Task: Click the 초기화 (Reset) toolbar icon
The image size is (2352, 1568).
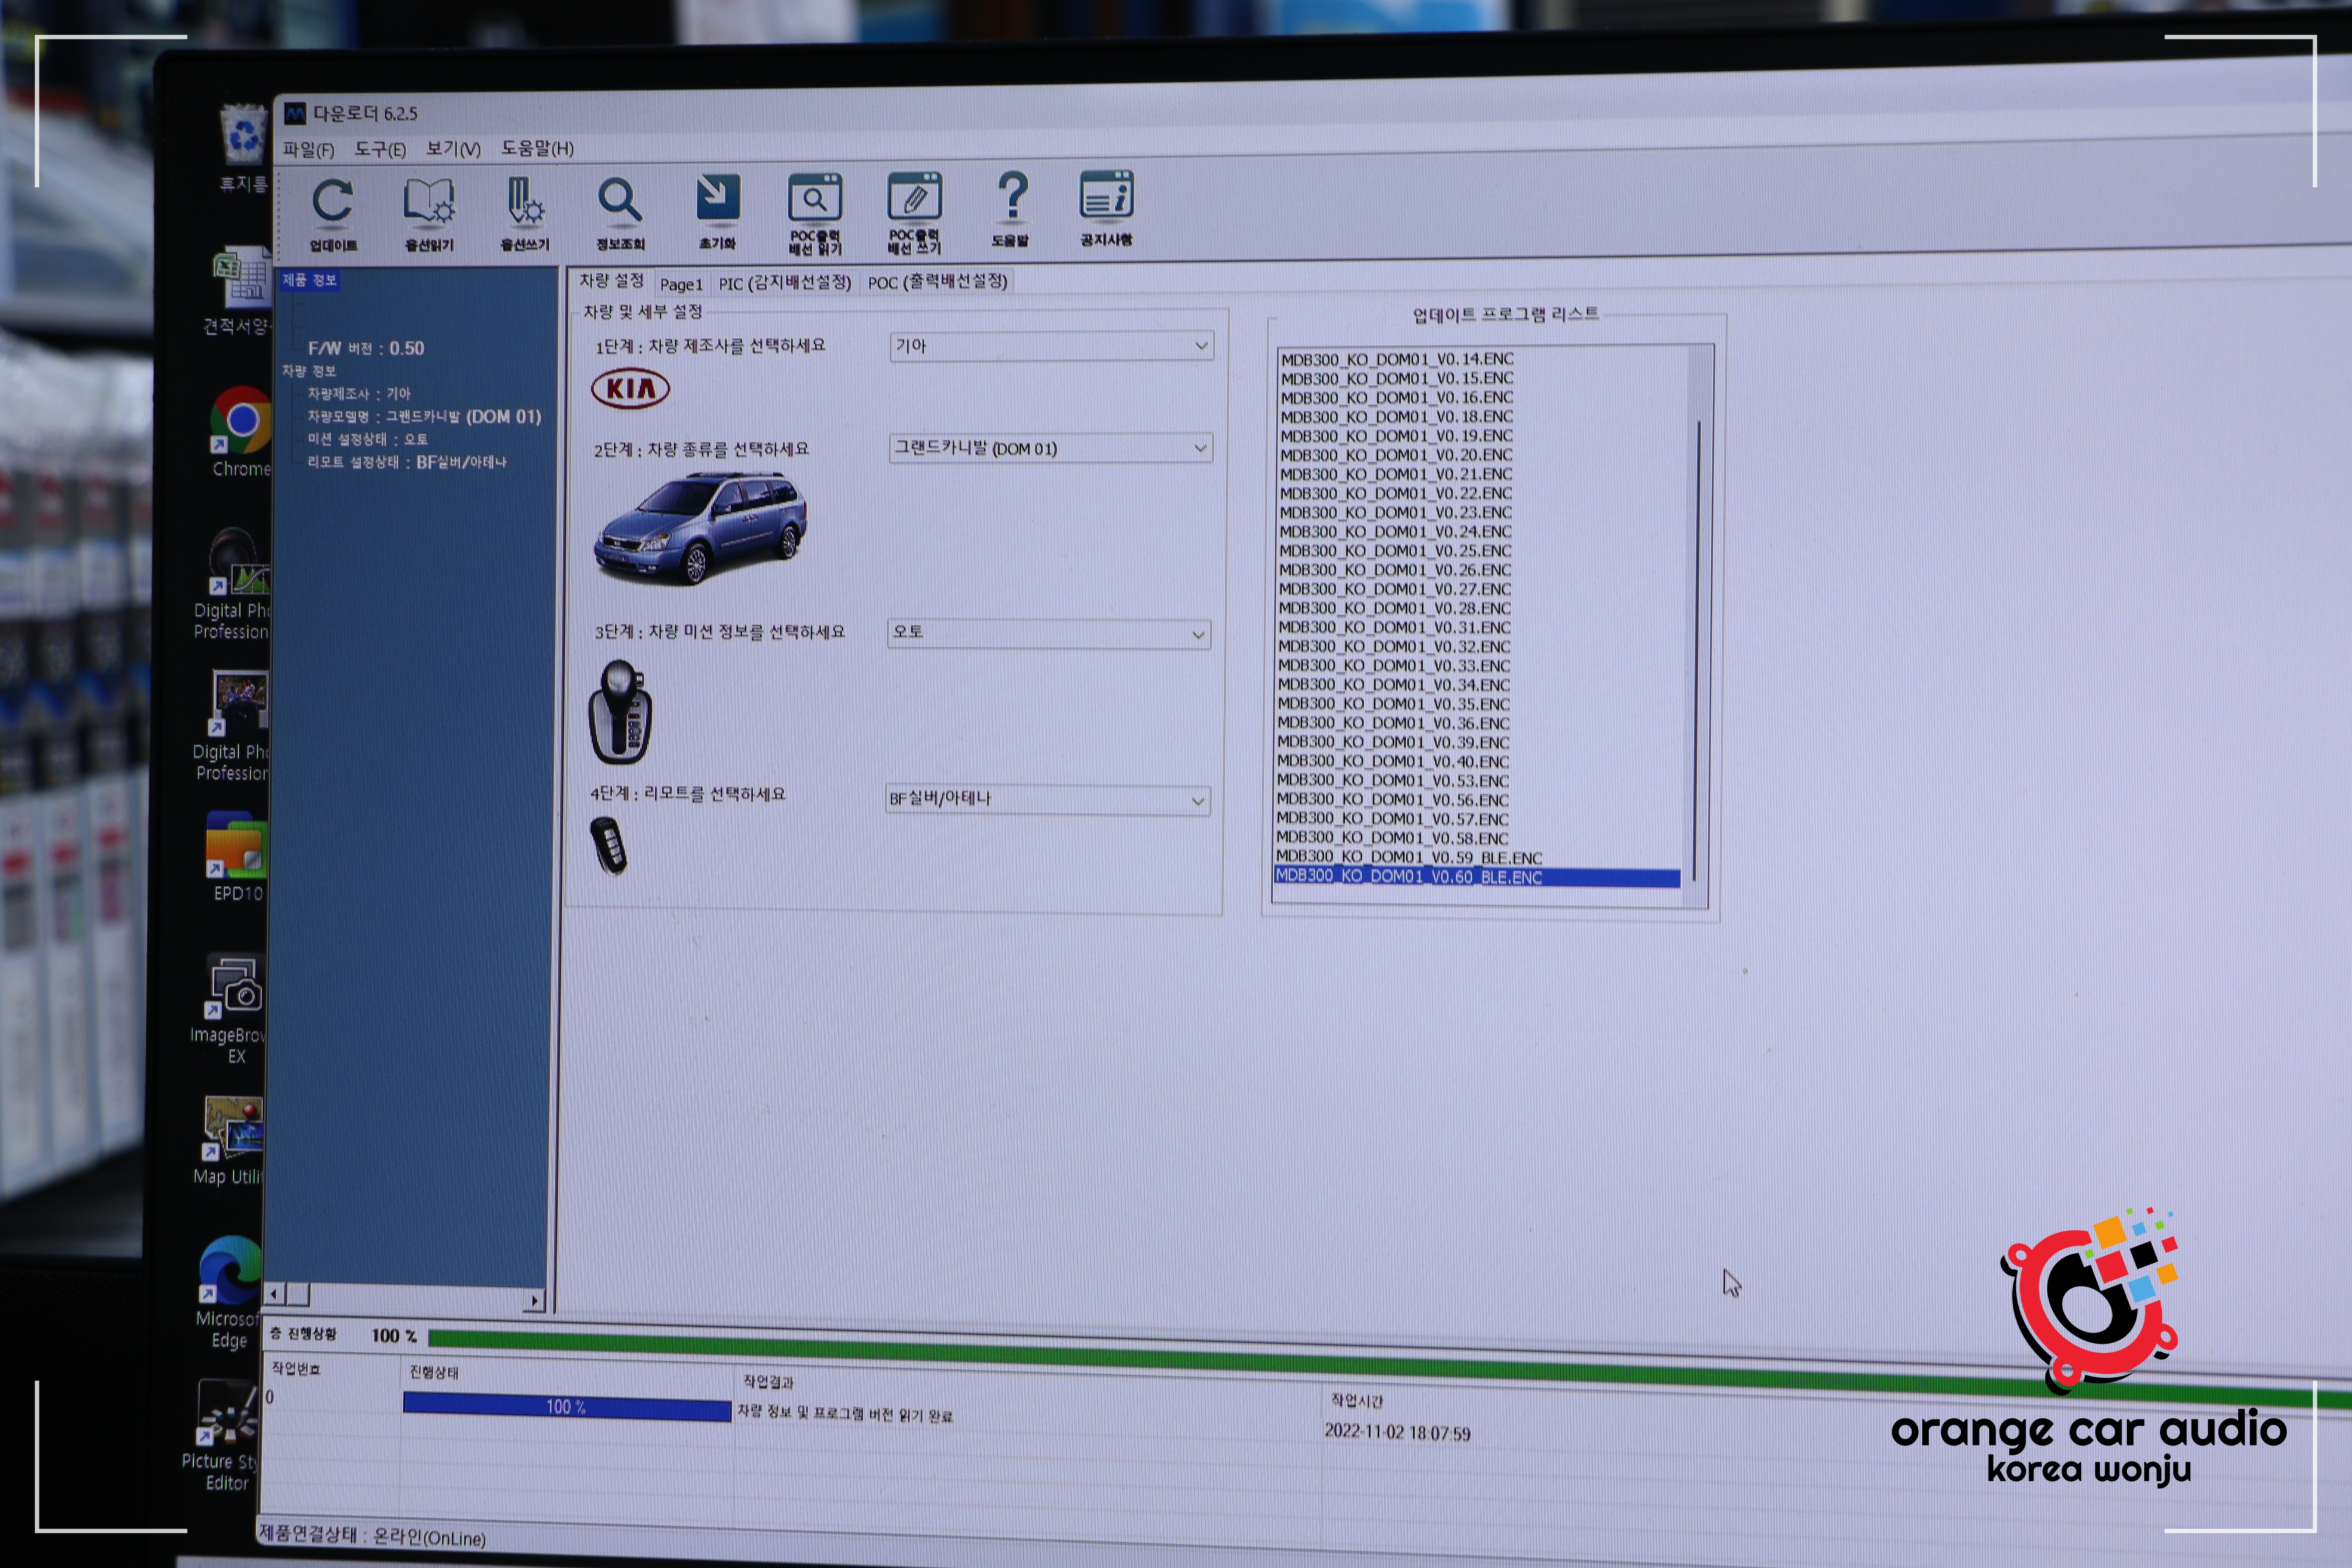Action: (x=717, y=211)
